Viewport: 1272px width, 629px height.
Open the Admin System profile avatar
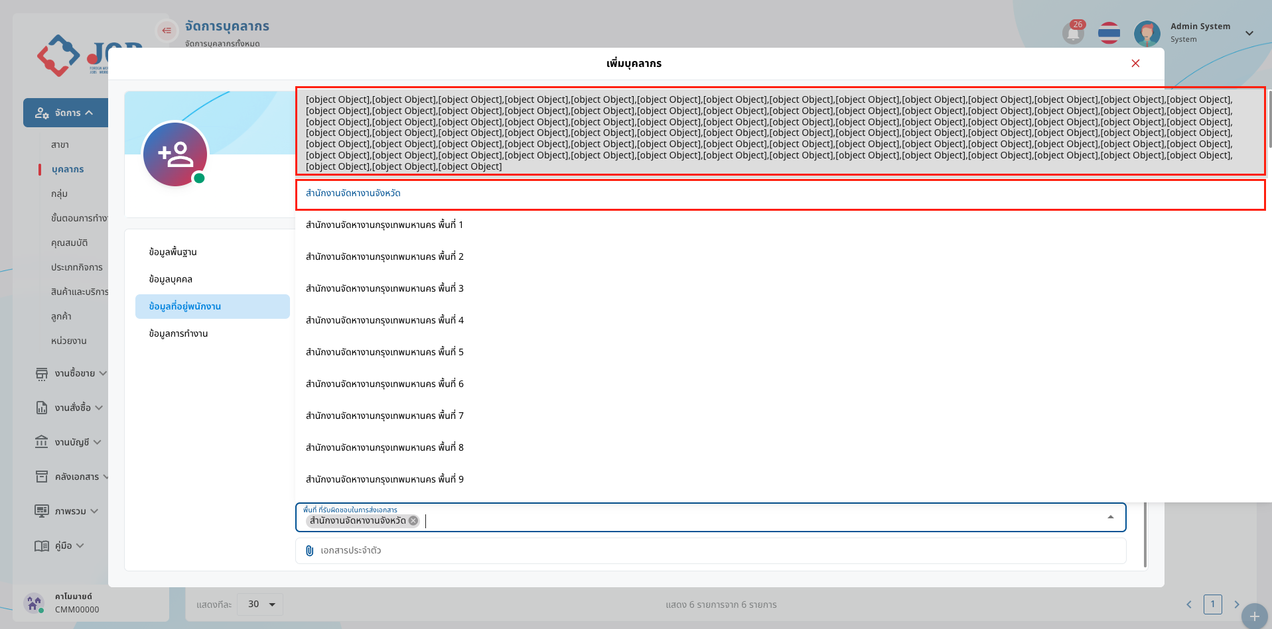click(1147, 32)
